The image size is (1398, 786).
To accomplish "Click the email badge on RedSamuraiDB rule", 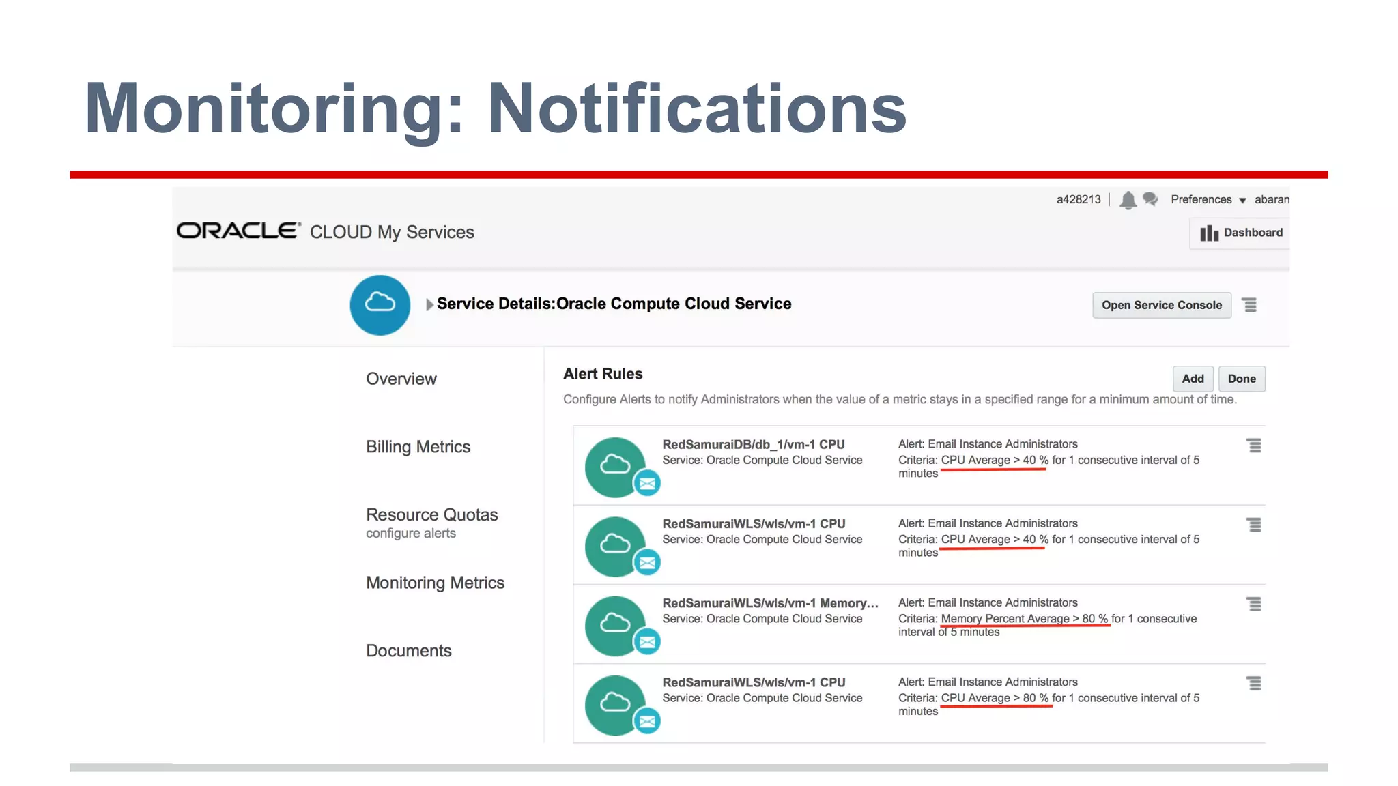I will 647,483.
